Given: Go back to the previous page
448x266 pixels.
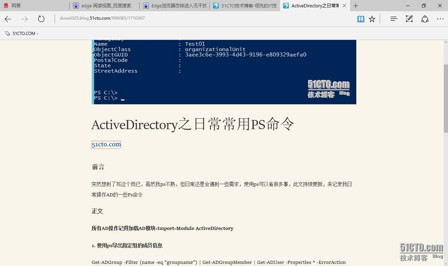Looking at the screenshot, I should [x=8, y=19].
